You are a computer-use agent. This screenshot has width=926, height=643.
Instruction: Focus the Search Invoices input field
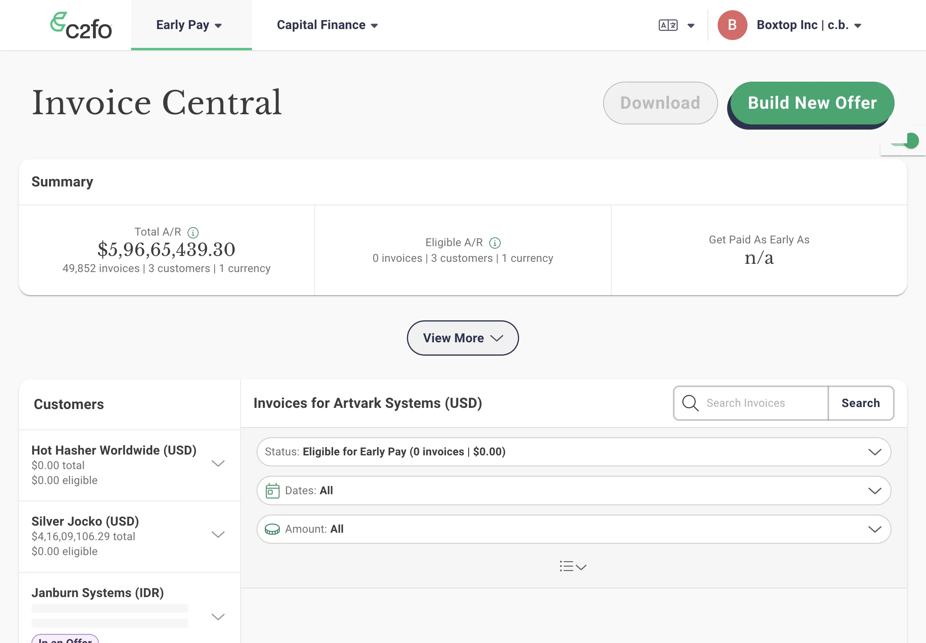(x=751, y=403)
